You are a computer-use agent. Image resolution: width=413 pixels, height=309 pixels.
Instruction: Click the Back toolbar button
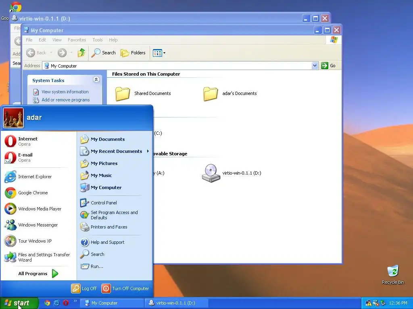click(x=37, y=53)
